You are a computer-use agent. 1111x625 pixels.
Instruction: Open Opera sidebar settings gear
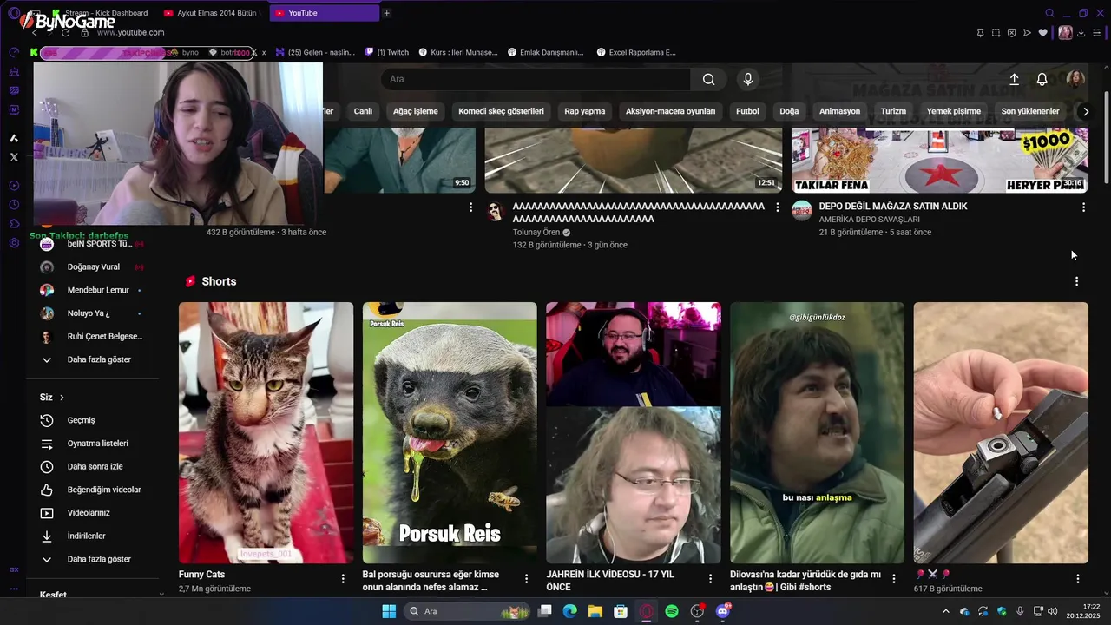coord(14,243)
